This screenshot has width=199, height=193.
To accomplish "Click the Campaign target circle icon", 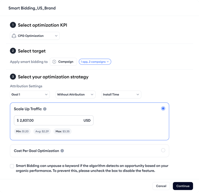I will pos(54,62).
